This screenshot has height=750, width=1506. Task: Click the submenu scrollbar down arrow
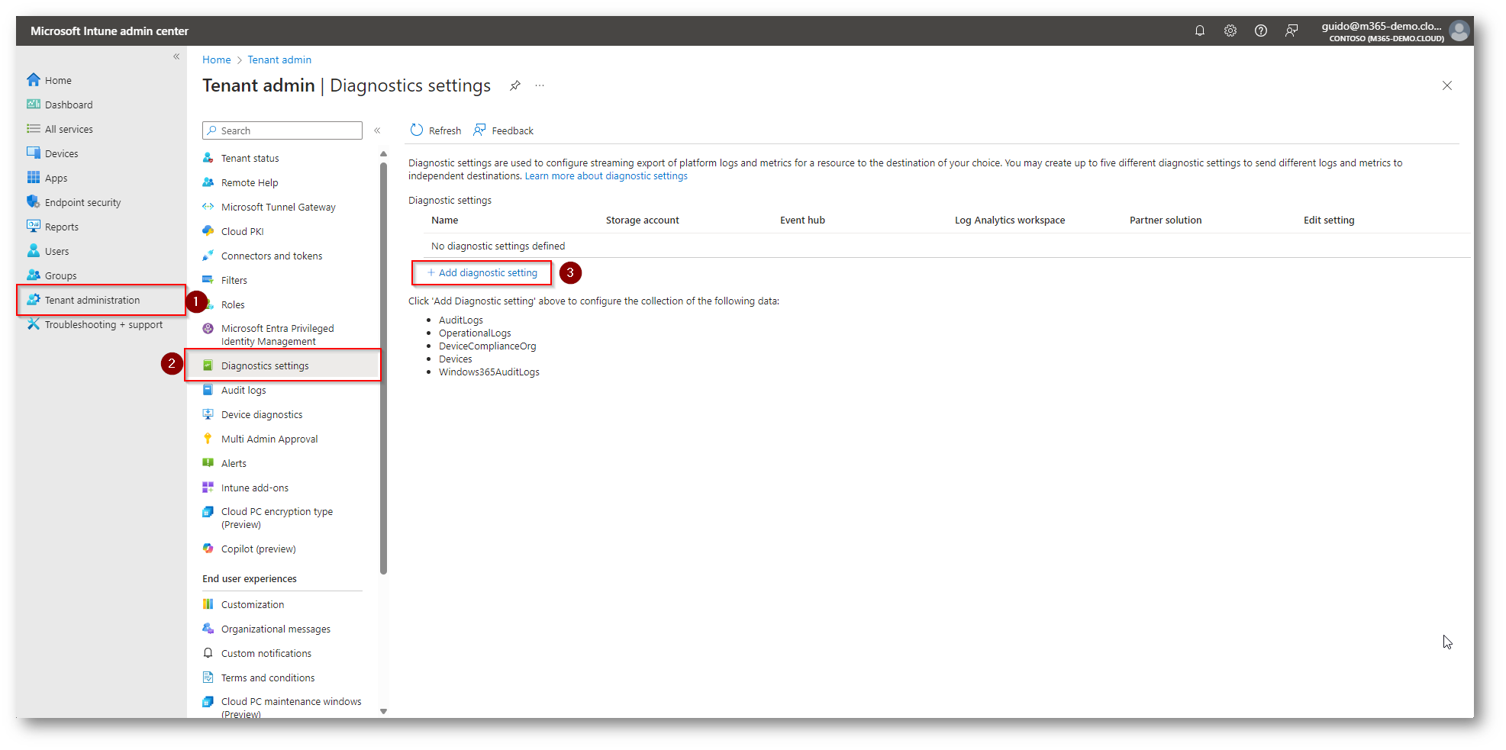click(383, 711)
